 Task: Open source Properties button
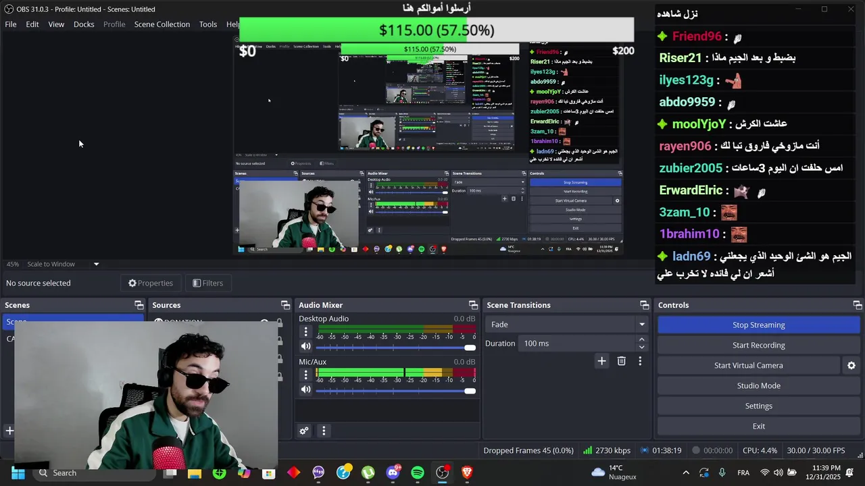[151, 283]
